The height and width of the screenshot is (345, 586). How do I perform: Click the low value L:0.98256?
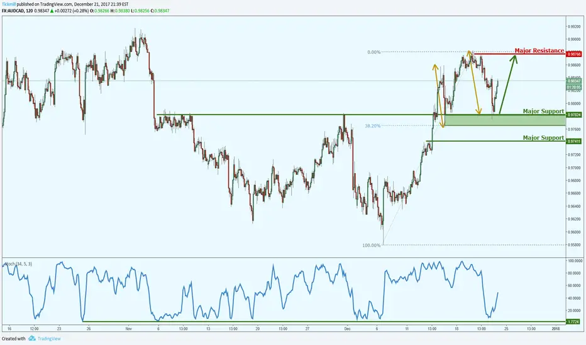pyautogui.click(x=140, y=11)
